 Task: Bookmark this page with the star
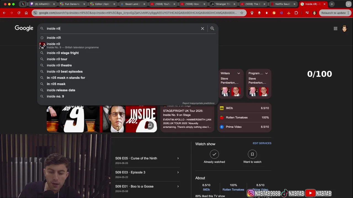[242, 13]
